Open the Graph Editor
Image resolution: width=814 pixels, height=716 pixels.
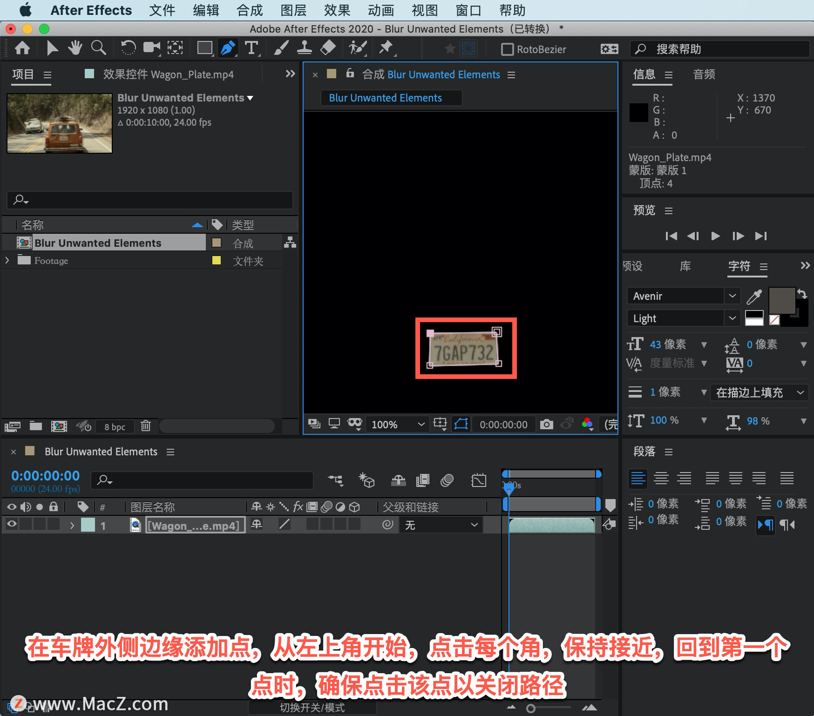(x=479, y=480)
